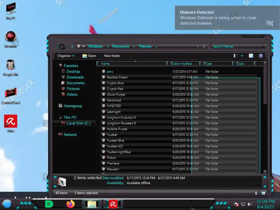Viewport: 280px width, 210px height.
Task: Open the Recycle Bin desktop icon
Action: (11, 68)
